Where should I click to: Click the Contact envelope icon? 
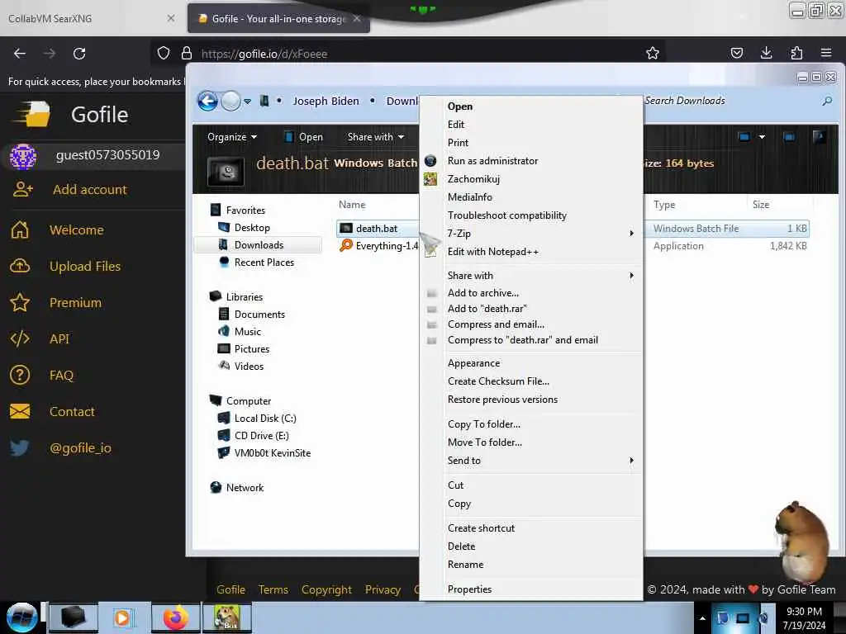pos(20,411)
